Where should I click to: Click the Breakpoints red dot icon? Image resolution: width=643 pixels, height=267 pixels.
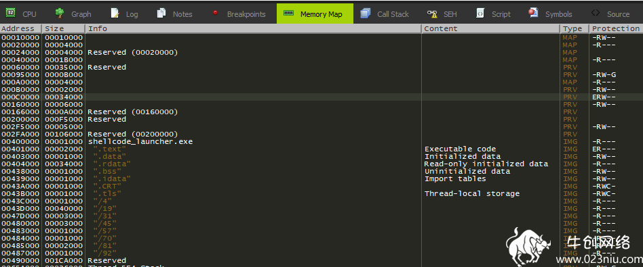215,13
